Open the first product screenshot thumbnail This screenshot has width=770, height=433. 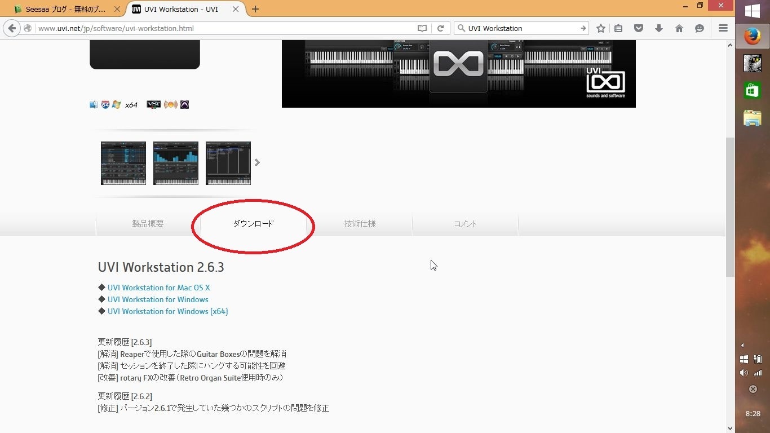point(123,163)
